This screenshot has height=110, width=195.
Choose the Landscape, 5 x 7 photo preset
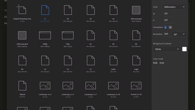tap(90, 90)
